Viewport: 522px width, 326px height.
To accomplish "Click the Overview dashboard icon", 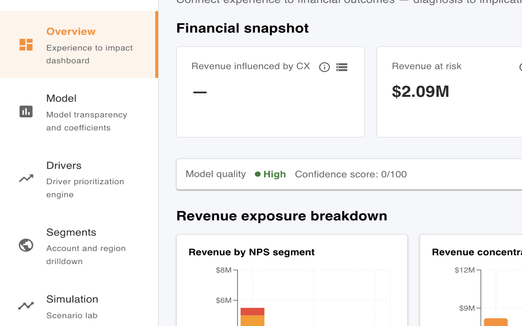I will pyautogui.click(x=26, y=45).
